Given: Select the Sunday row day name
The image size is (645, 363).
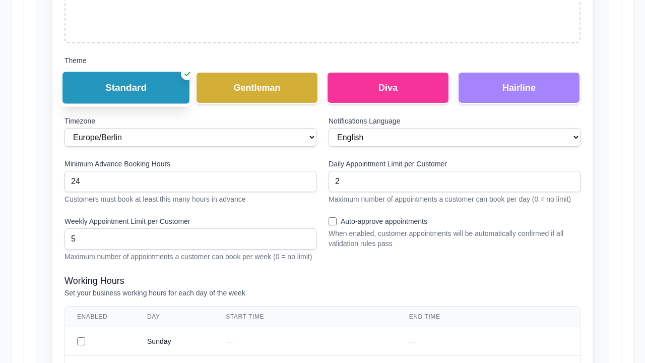Looking at the screenshot, I should (x=159, y=341).
